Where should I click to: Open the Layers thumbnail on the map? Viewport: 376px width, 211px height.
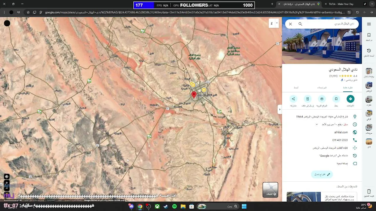click(270, 190)
